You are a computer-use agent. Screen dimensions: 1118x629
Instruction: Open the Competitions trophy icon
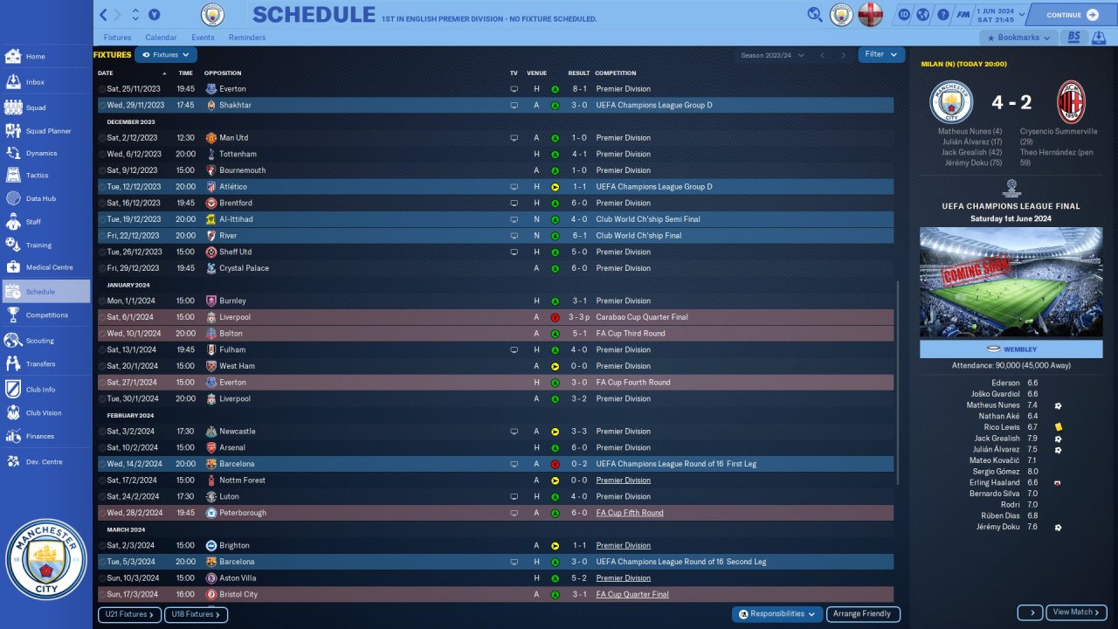13,314
